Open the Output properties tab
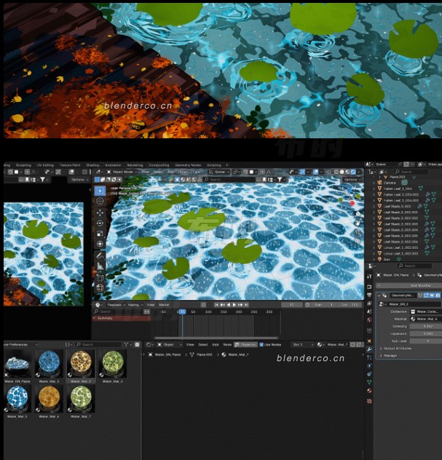This screenshot has height=460, width=442. click(x=369, y=295)
